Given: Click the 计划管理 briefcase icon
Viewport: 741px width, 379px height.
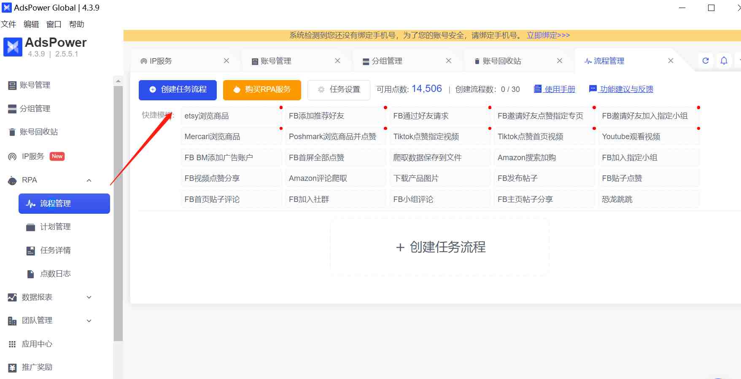Looking at the screenshot, I should (x=30, y=227).
